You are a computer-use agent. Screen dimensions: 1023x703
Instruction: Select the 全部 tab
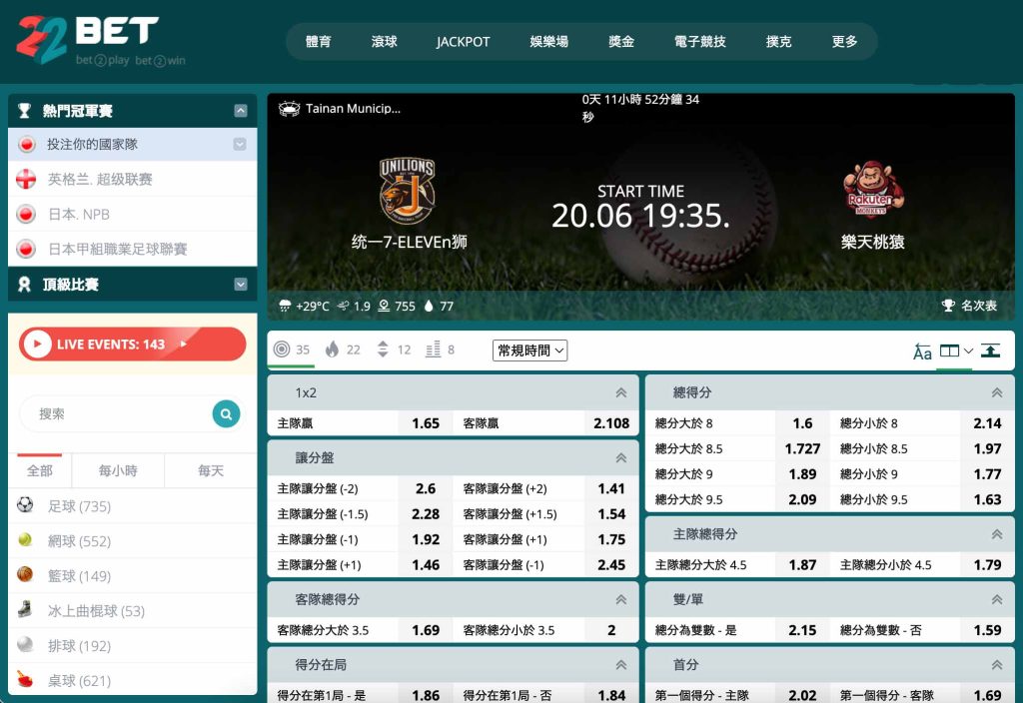(40, 471)
